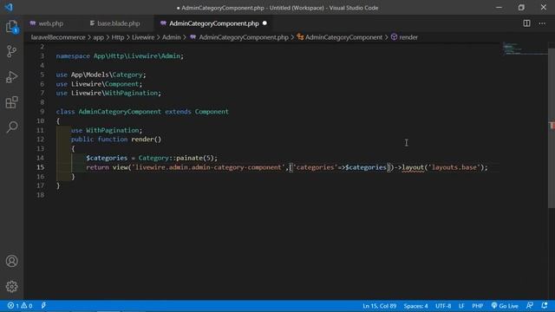The width and height of the screenshot is (555, 312).
Task: Click line number 12 in gutter
Action: pos(41,140)
